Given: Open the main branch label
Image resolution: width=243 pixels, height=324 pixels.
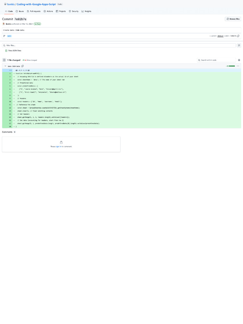Looking at the screenshot, I should [9, 36].
